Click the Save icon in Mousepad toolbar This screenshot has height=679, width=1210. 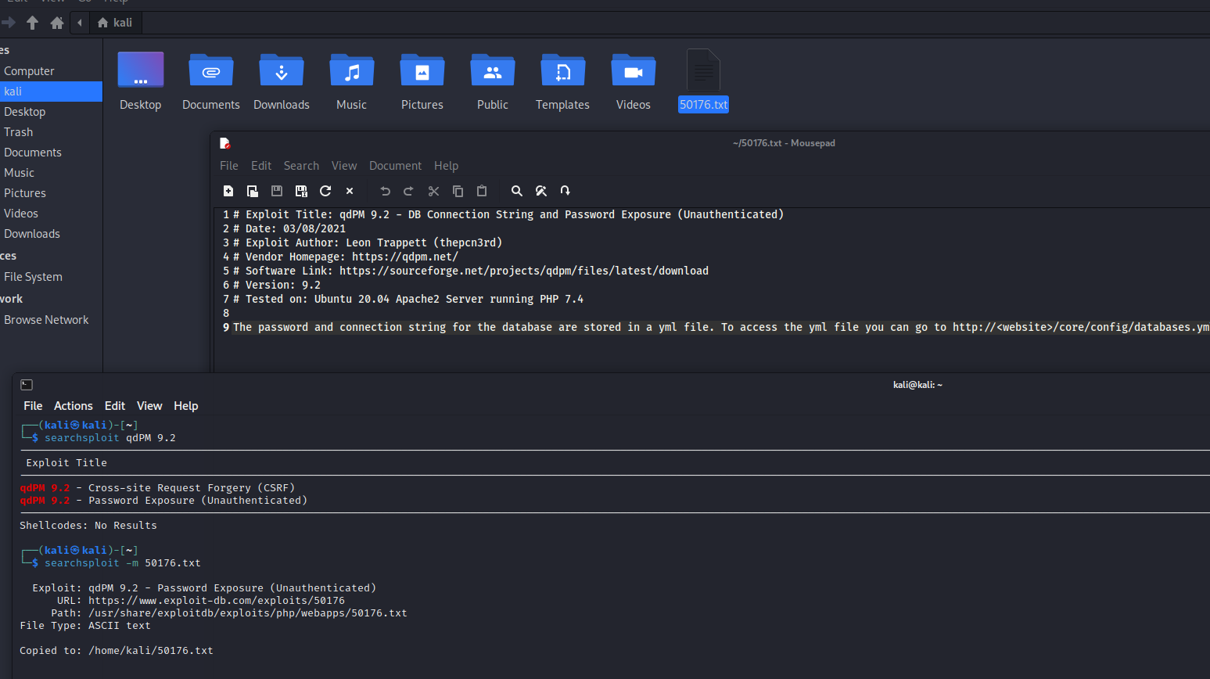(x=277, y=191)
